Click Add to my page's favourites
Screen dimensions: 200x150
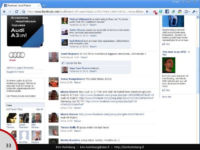pyautogui.click(x=20, y=68)
